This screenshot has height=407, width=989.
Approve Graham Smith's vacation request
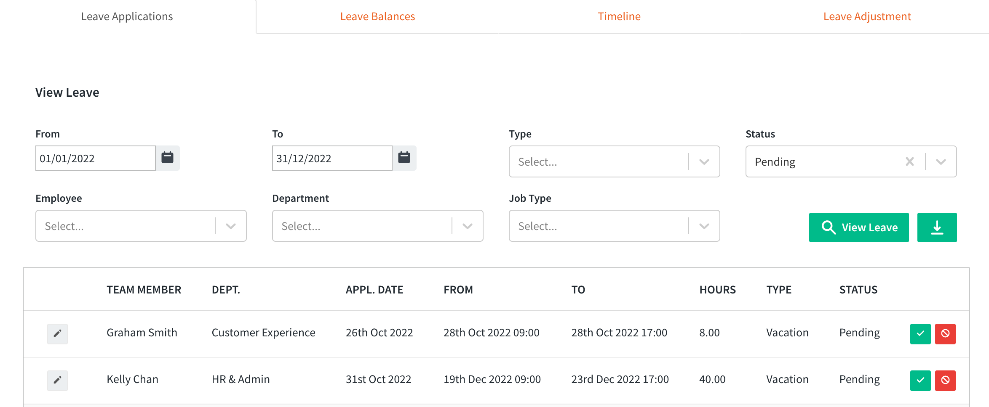pyautogui.click(x=920, y=333)
